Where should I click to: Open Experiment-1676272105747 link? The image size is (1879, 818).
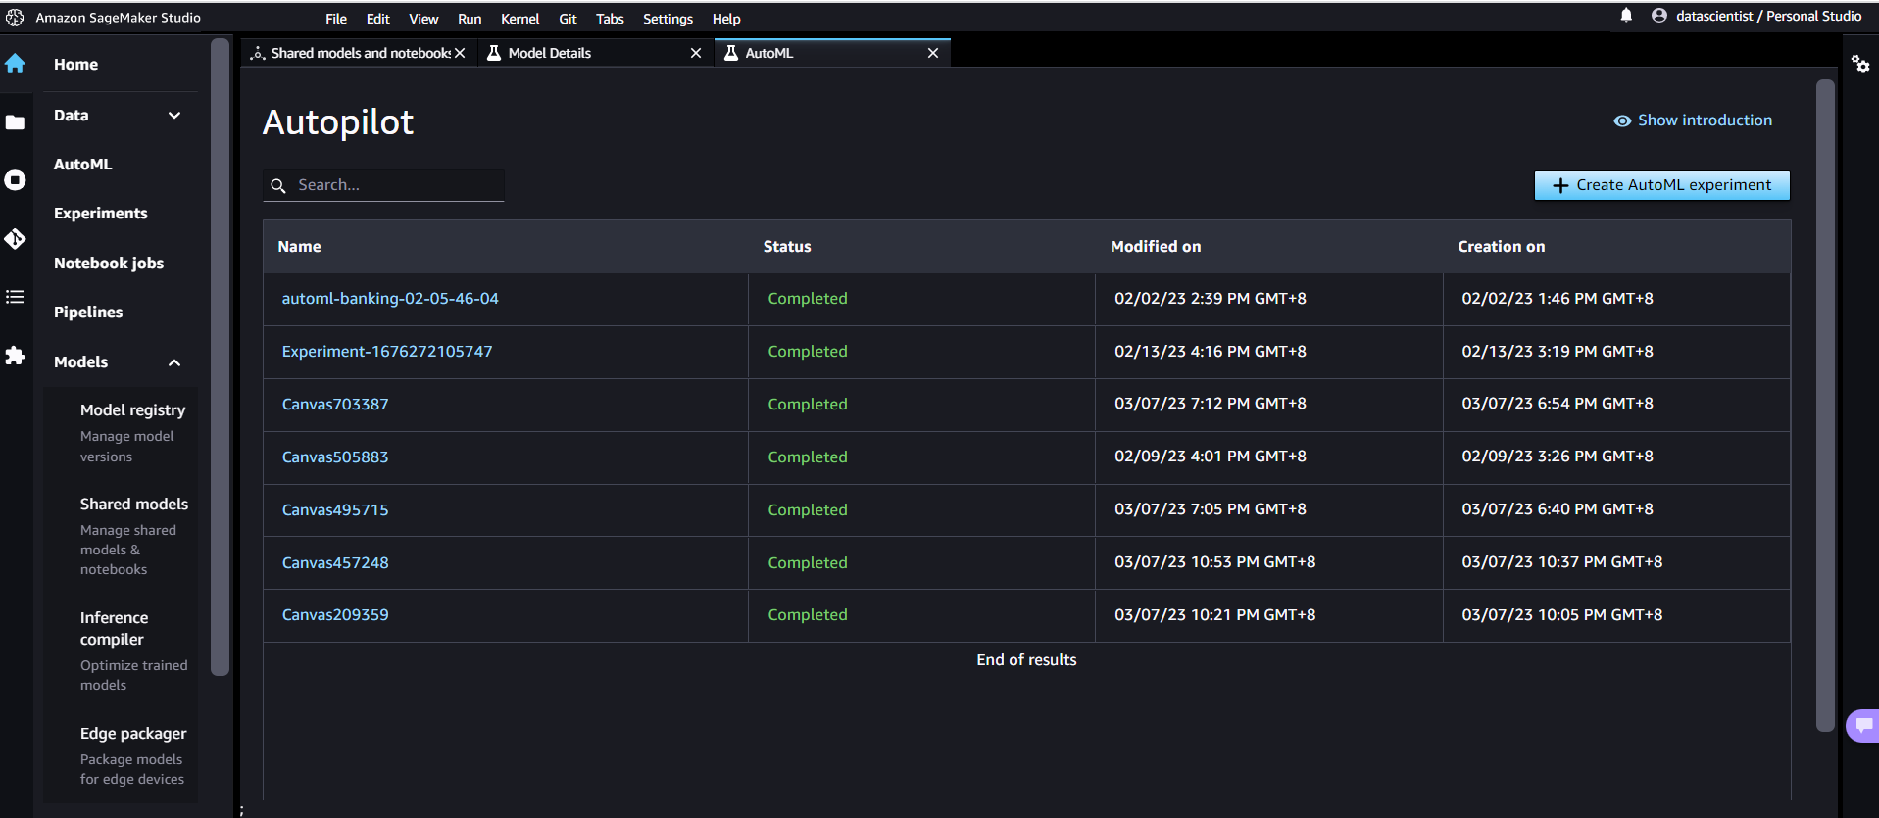pyautogui.click(x=387, y=352)
